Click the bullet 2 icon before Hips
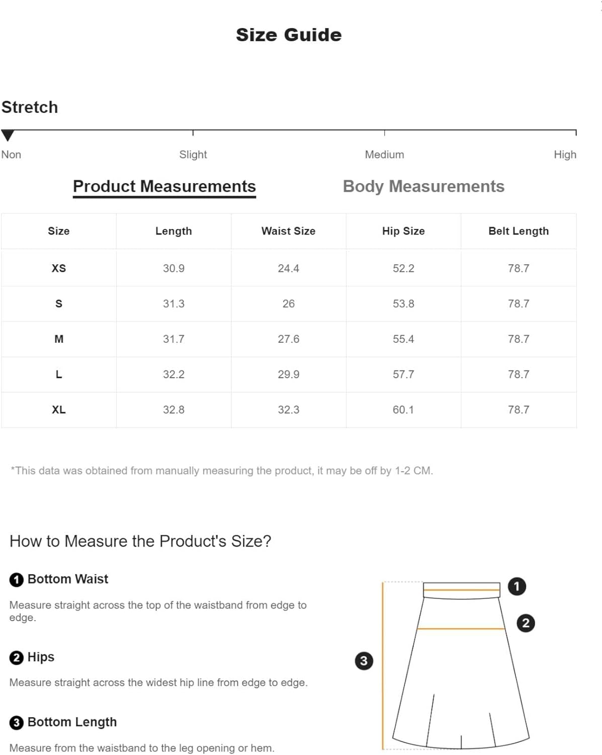The height and width of the screenshot is (755, 602). tap(16, 658)
